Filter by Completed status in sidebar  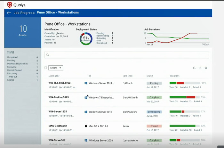point(12,57)
